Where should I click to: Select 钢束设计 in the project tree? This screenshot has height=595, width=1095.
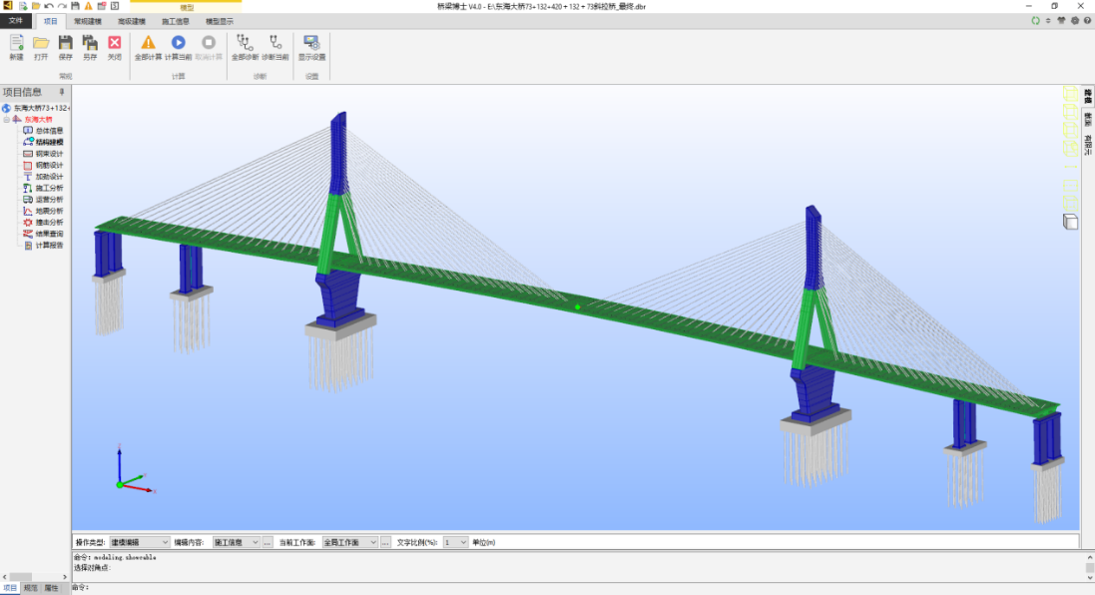[49, 154]
